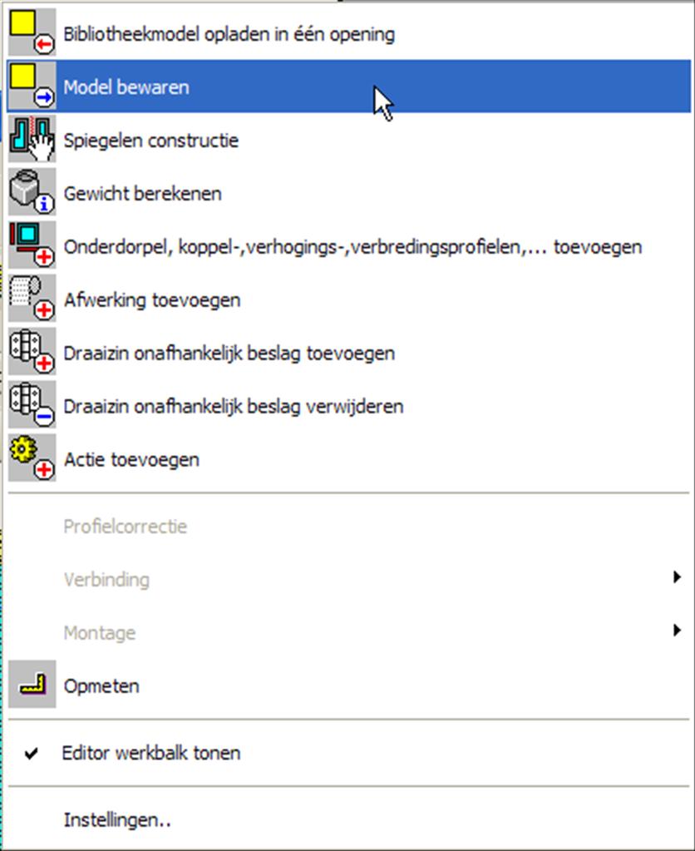The image size is (695, 851).
Task: Select Afwerking toevoegen
Action: tap(348, 299)
